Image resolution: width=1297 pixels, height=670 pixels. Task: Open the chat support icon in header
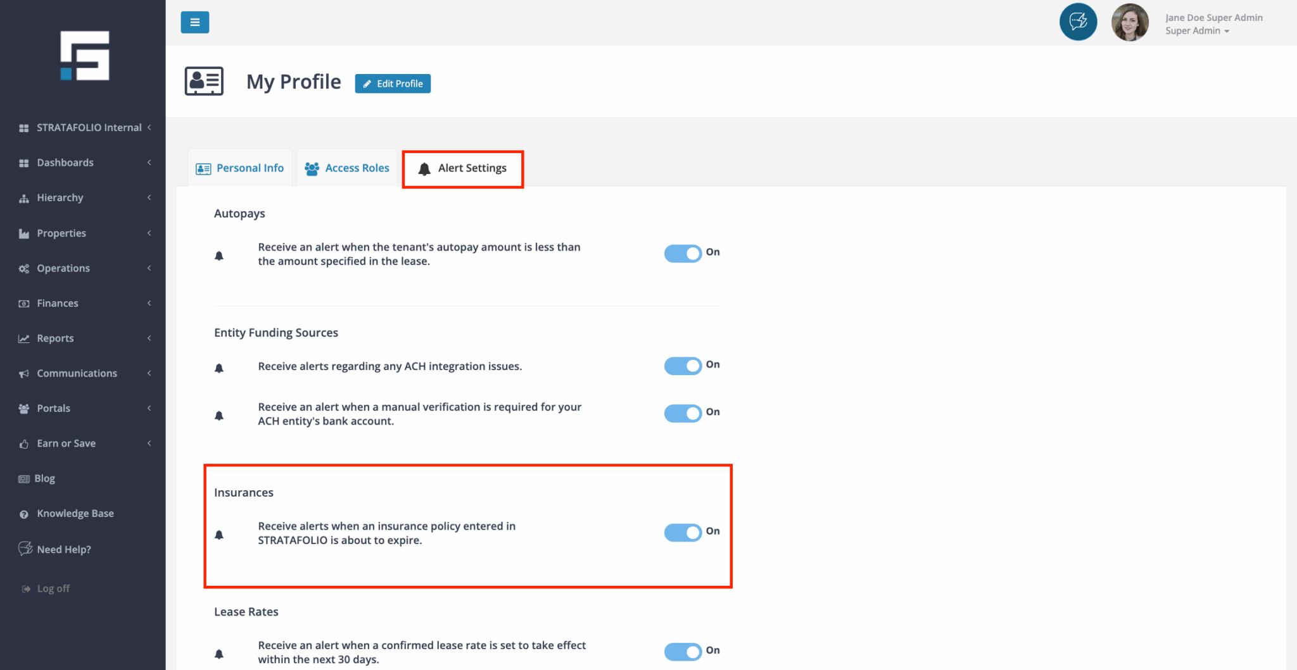[1078, 22]
